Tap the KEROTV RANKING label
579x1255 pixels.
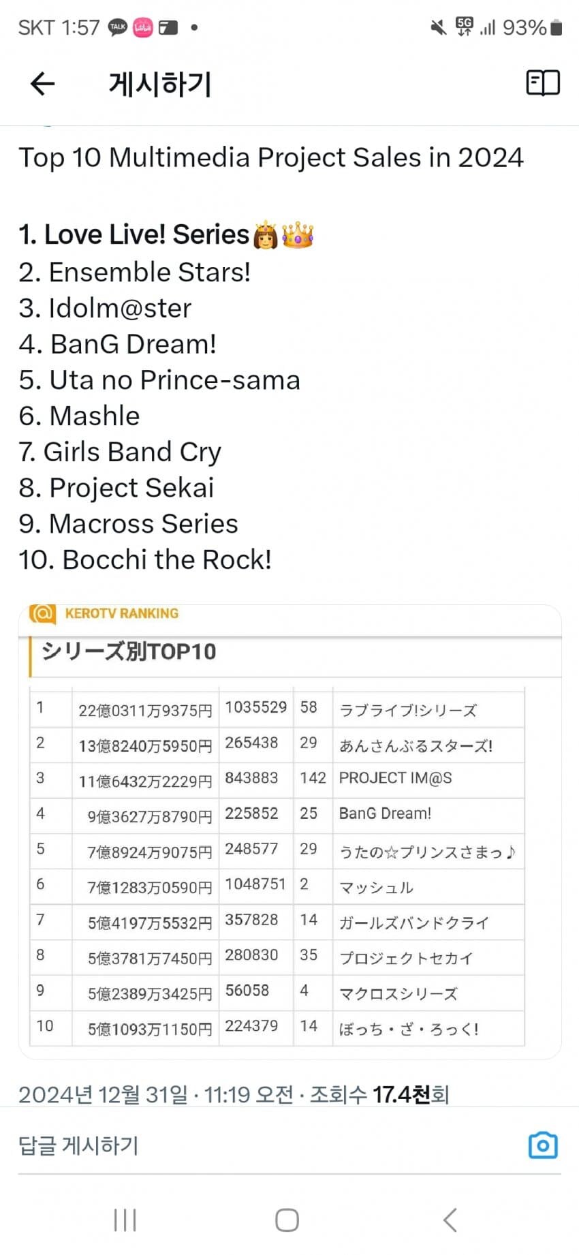click(122, 613)
